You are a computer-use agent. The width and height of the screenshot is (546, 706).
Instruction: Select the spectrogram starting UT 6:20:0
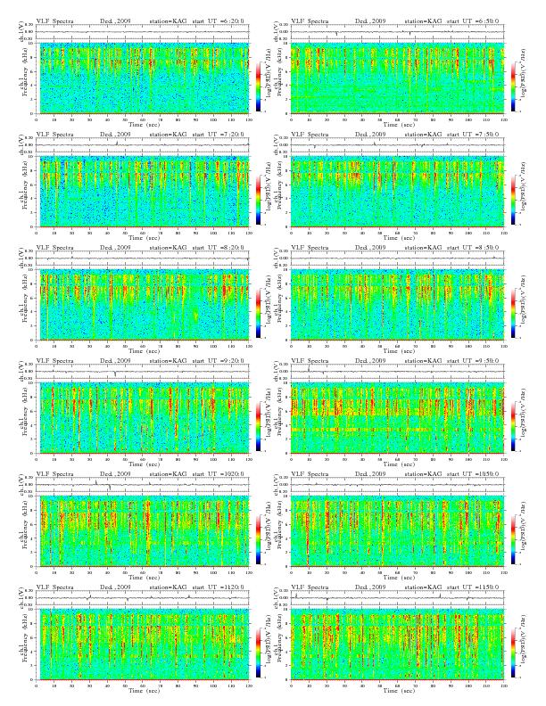coord(143,78)
